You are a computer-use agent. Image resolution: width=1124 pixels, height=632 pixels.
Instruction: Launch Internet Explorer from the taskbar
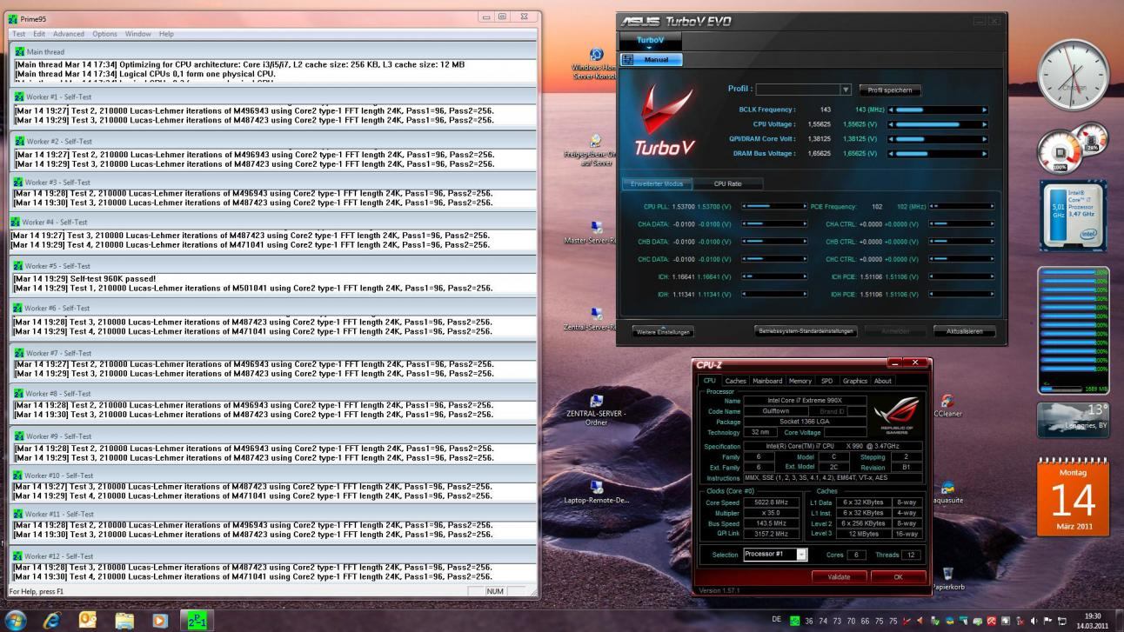52,620
